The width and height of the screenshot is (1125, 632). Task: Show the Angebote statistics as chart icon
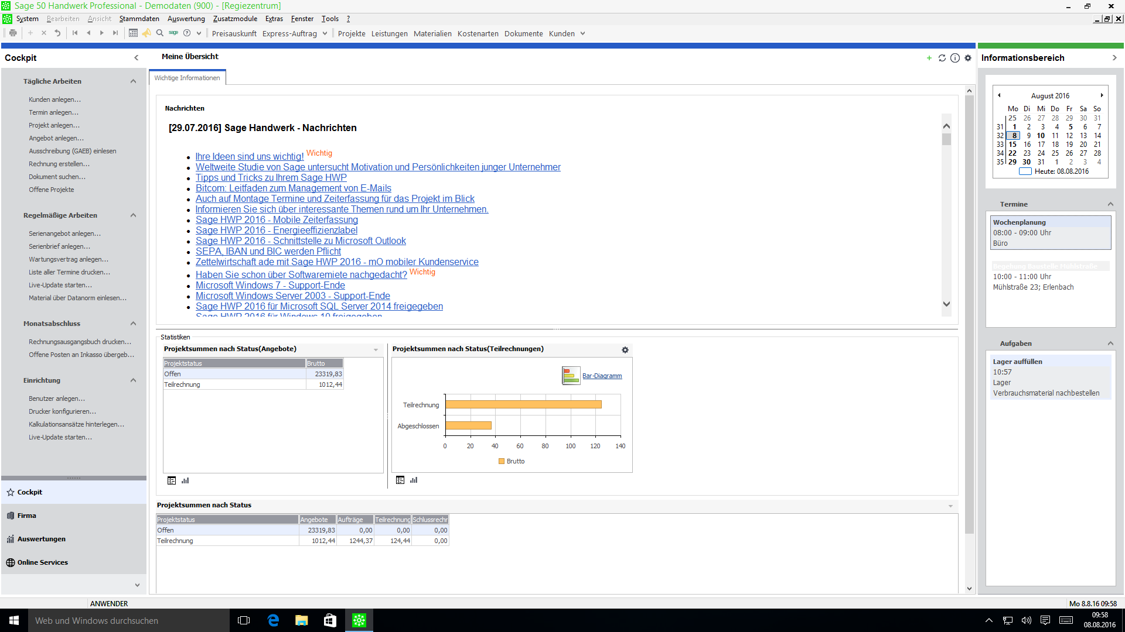tap(185, 480)
